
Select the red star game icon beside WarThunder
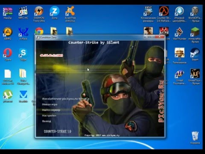[164, 31]
